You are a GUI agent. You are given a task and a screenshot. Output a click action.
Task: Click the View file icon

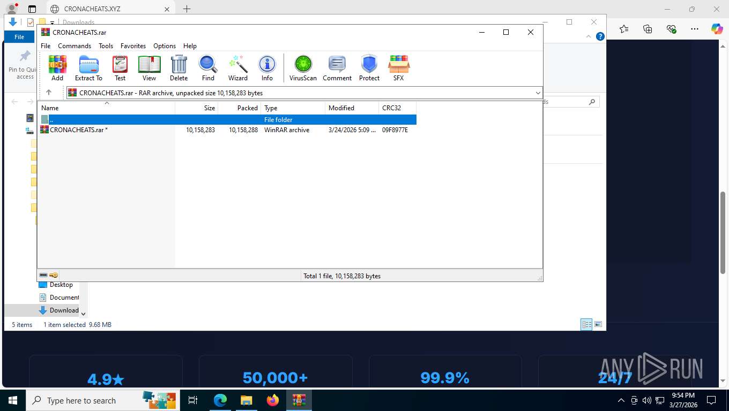pos(149,68)
